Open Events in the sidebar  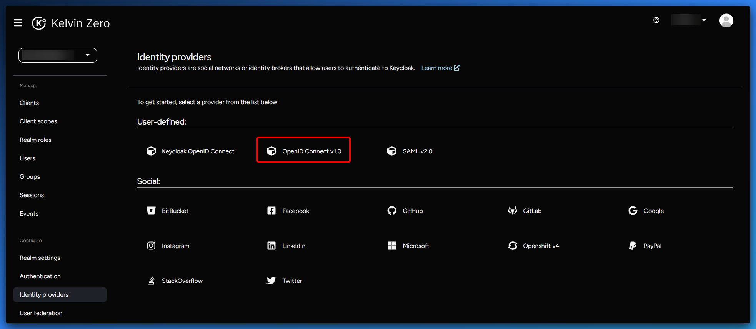(x=29, y=214)
